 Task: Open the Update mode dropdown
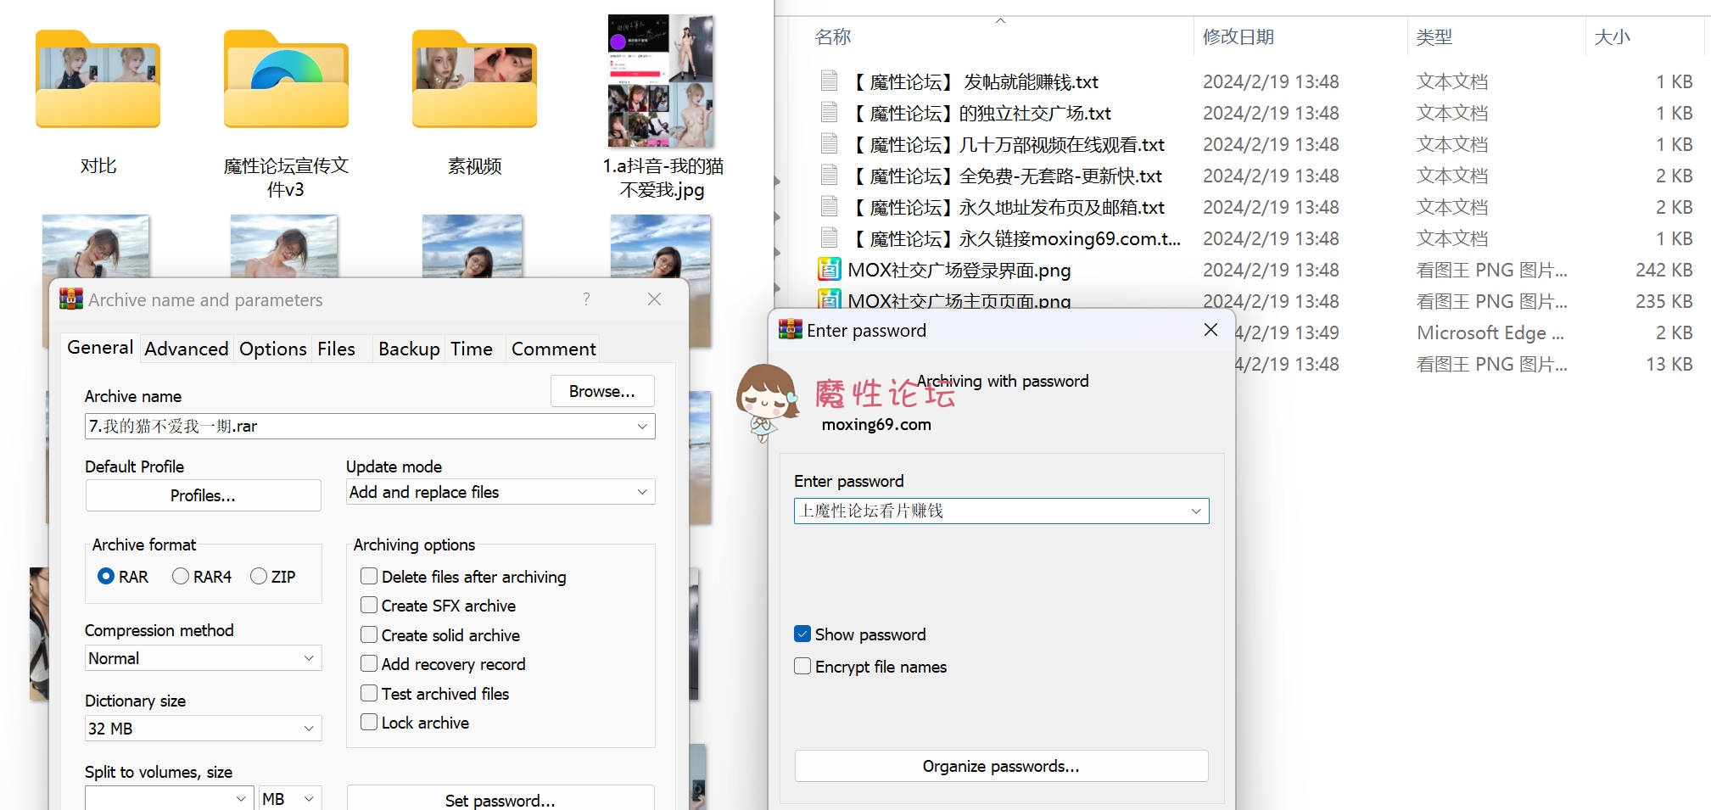642,492
